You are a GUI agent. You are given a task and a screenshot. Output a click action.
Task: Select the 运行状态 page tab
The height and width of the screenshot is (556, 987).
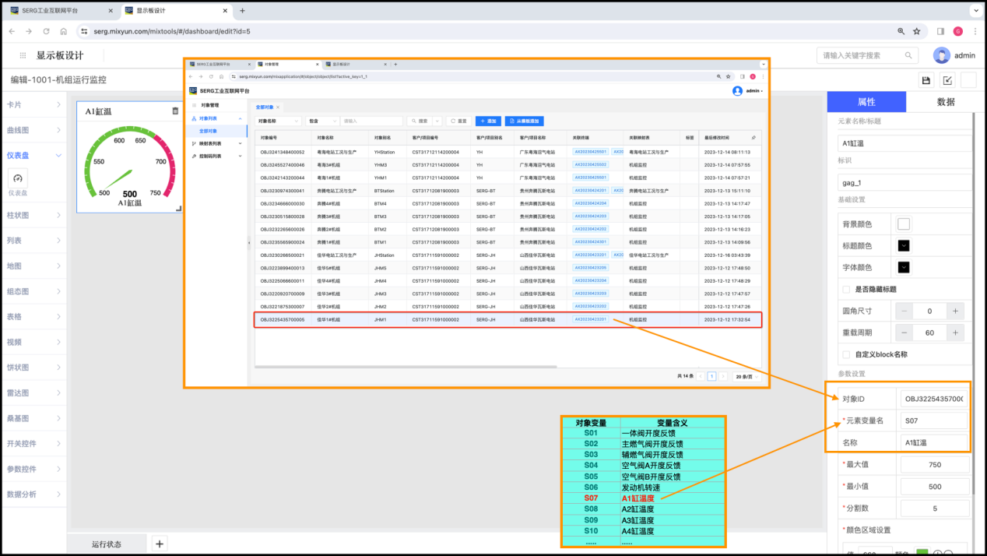click(106, 544)
